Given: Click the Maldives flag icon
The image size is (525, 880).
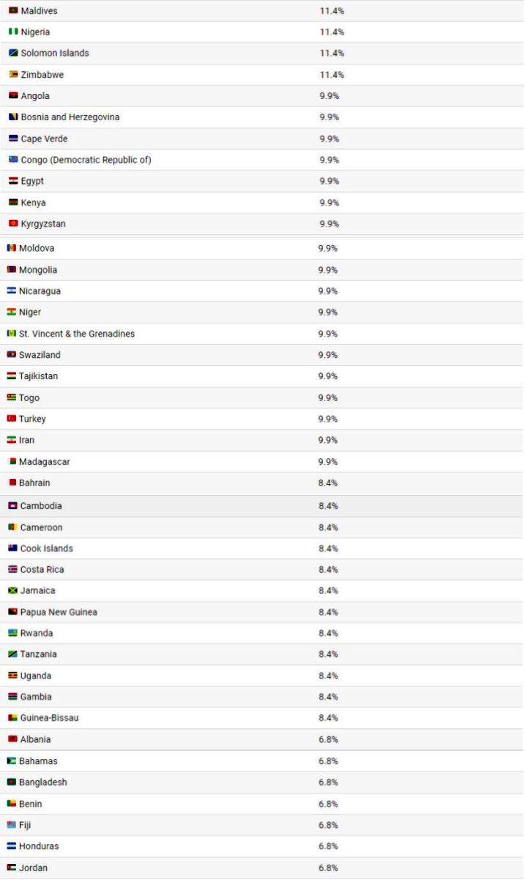Looking at the screenshot, I should [x=13, y=11].
